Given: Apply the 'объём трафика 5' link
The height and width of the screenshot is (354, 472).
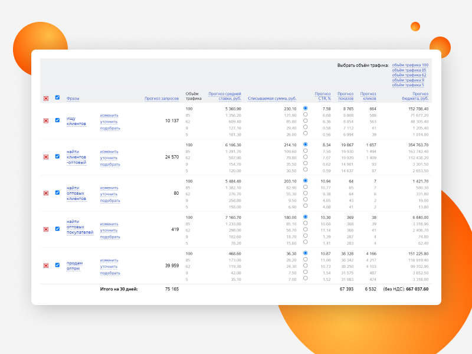Looking at the screenshot, I should [408, 85].
